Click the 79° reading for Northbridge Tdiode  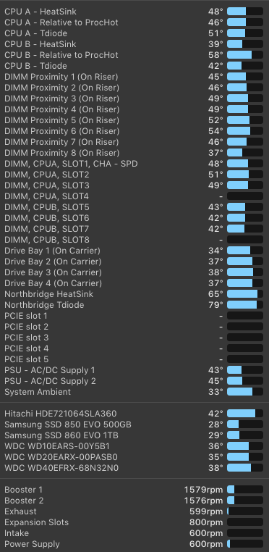215,305
